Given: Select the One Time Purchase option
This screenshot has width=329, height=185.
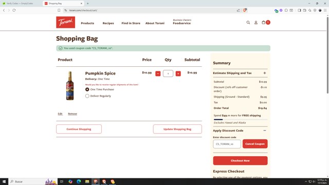Looking at the screenshot, I should click(x=87, y=89).
